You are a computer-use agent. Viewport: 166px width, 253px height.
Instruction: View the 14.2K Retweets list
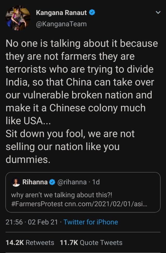point(30,243)
